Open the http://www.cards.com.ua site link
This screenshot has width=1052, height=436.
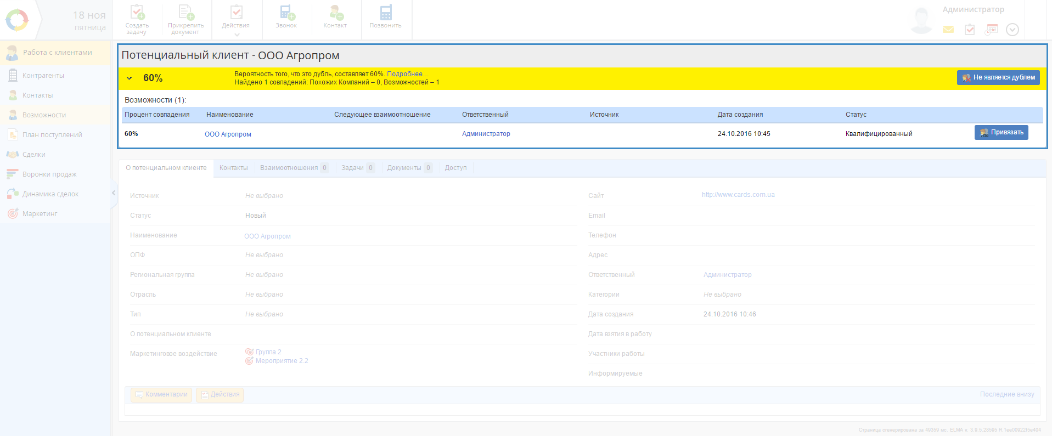pyautogui.click(x=738, y=195)
